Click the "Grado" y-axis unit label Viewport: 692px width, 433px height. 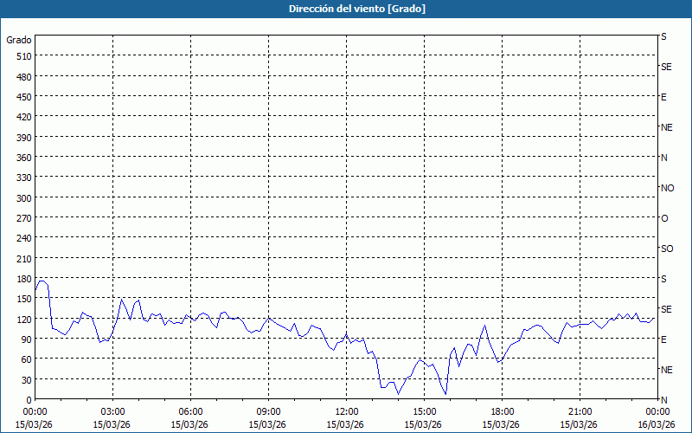point(19,40)
